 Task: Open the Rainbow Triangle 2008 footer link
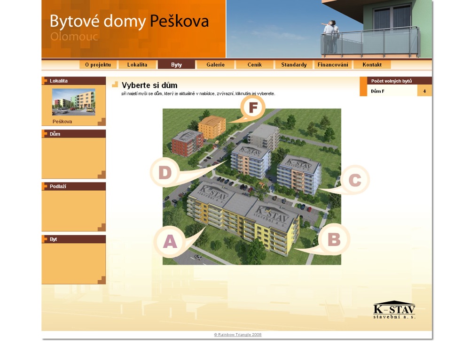[x=238, y=335]
